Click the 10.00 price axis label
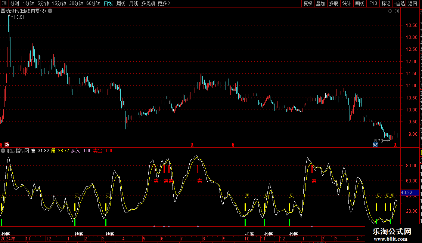The width and height of the screenshot is (422, 243). tap(412, 110)
